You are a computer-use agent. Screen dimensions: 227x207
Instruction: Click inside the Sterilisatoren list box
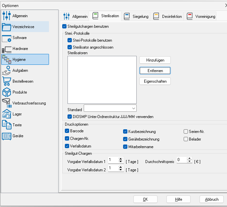pos(102,80)
